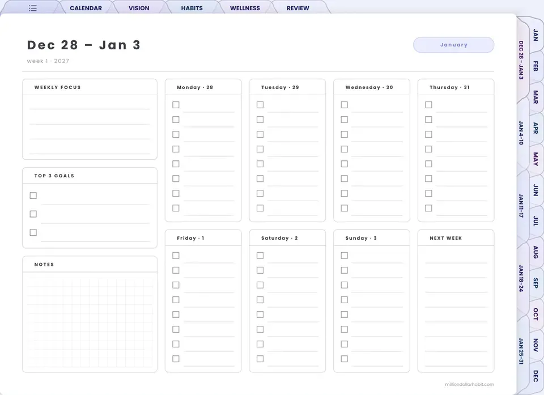Go to the JUL side tab
Viewport: 544px width, 395px height.
click(x=535, y=221)
